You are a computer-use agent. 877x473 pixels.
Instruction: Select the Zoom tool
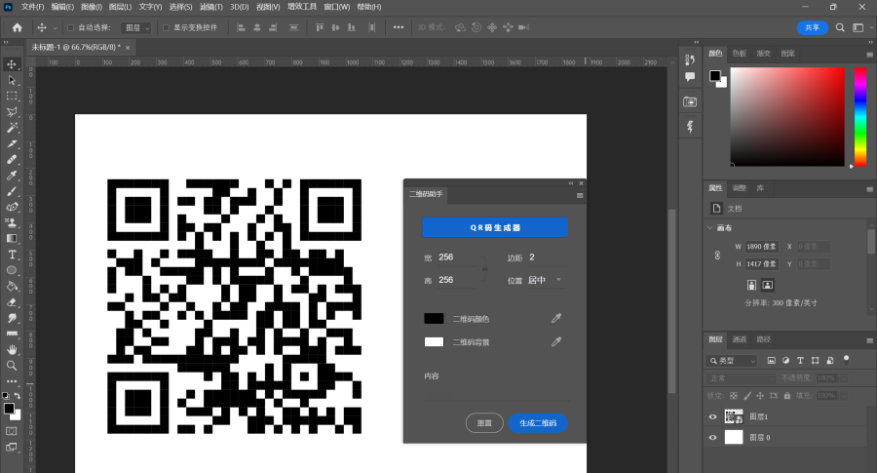(12, 366)
